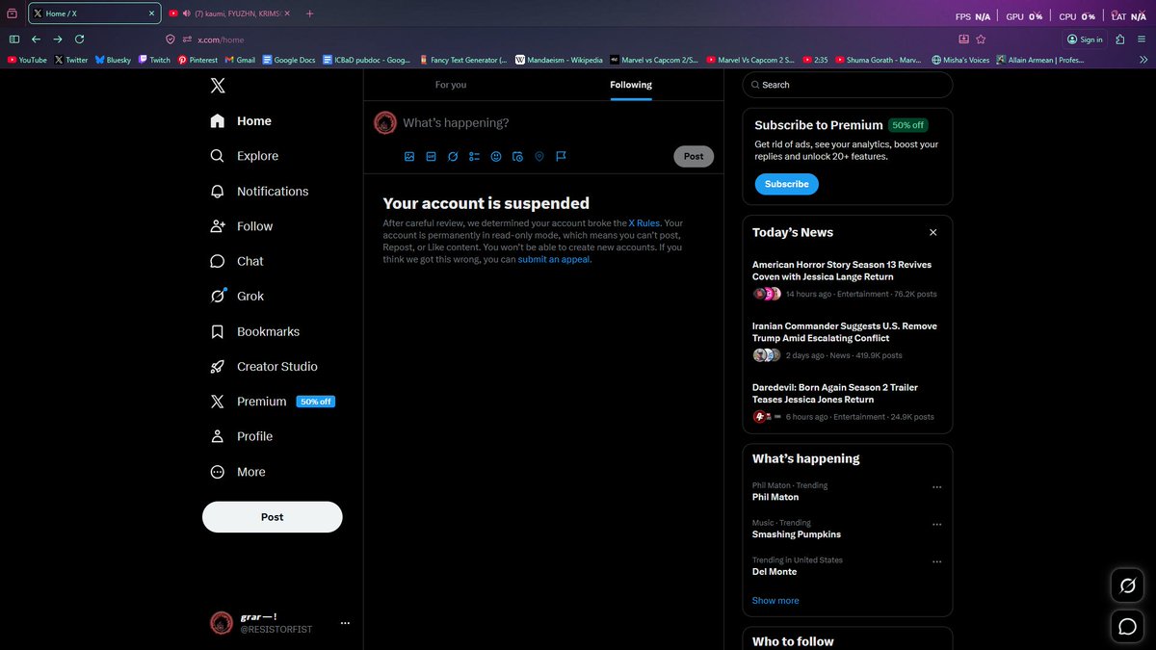Bookmark this page with star icon
The width and height of the screenshot is (1156, 650).
coord(981,39)
